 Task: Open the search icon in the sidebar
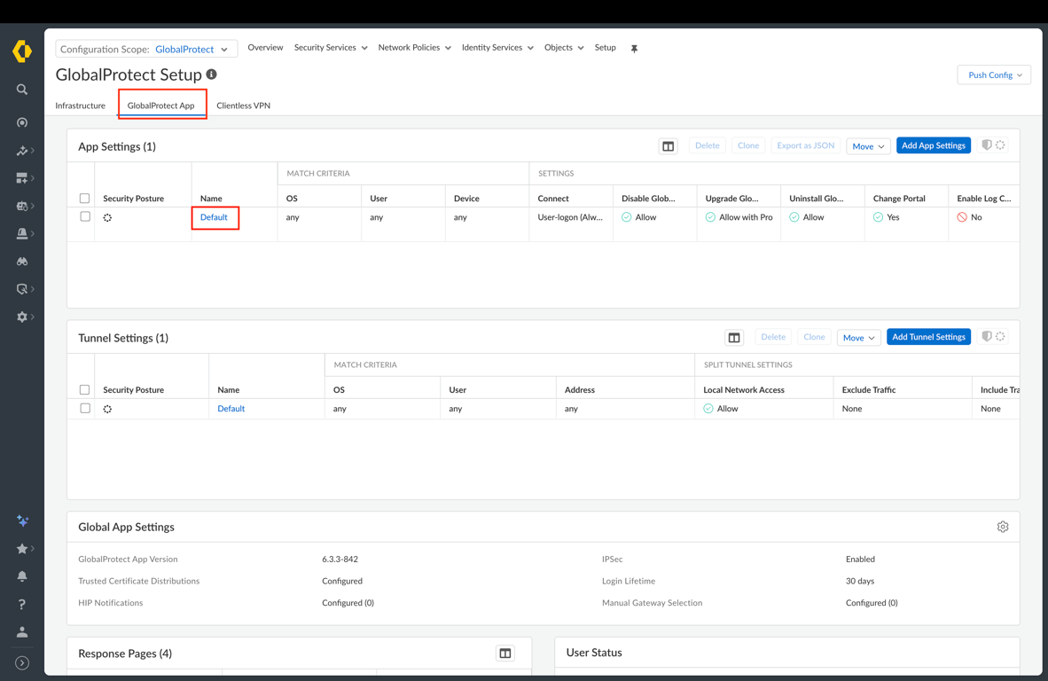(x=22, y=90)
